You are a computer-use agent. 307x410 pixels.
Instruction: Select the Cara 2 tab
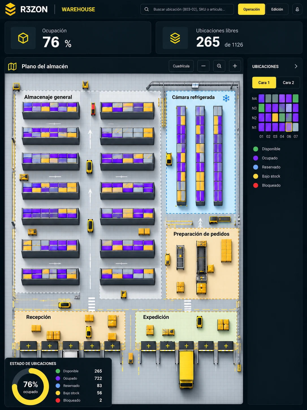tap(288, 83)
